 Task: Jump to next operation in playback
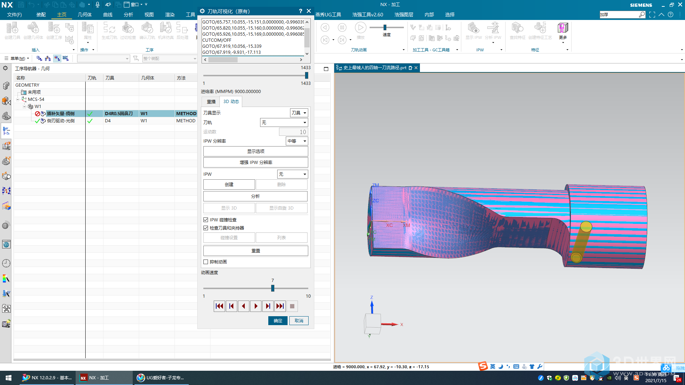[280, 306]
